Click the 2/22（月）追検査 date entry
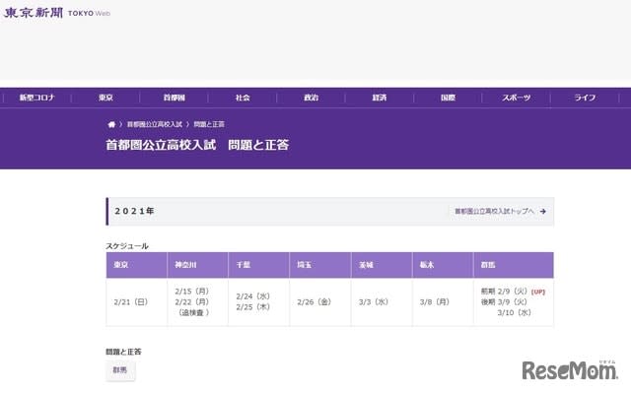The height and width of the screenshot is (393, 631). coord(192,307)
